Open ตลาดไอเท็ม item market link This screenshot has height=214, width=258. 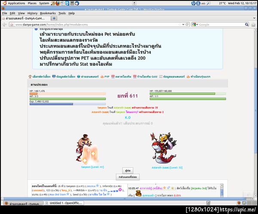tap(121, 76)
